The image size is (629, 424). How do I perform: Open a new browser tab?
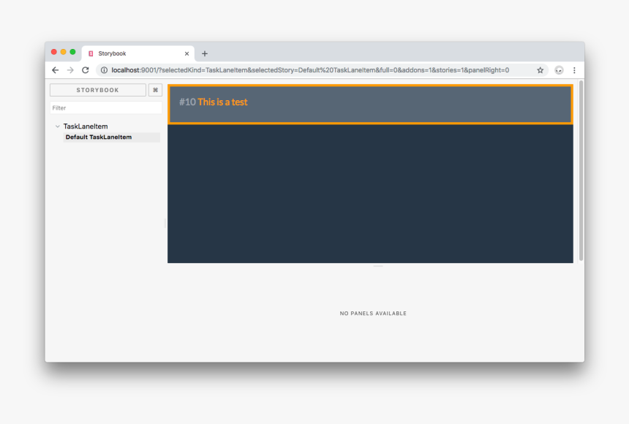tap(205, 53)
